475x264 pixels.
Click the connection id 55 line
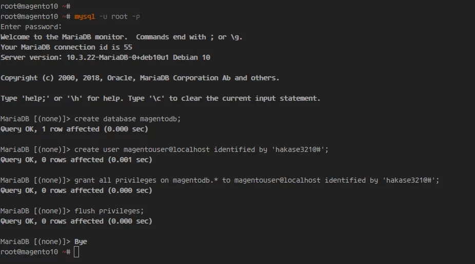coord(66,48)
